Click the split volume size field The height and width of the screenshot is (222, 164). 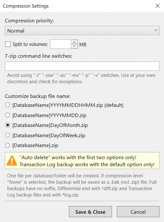61,44
